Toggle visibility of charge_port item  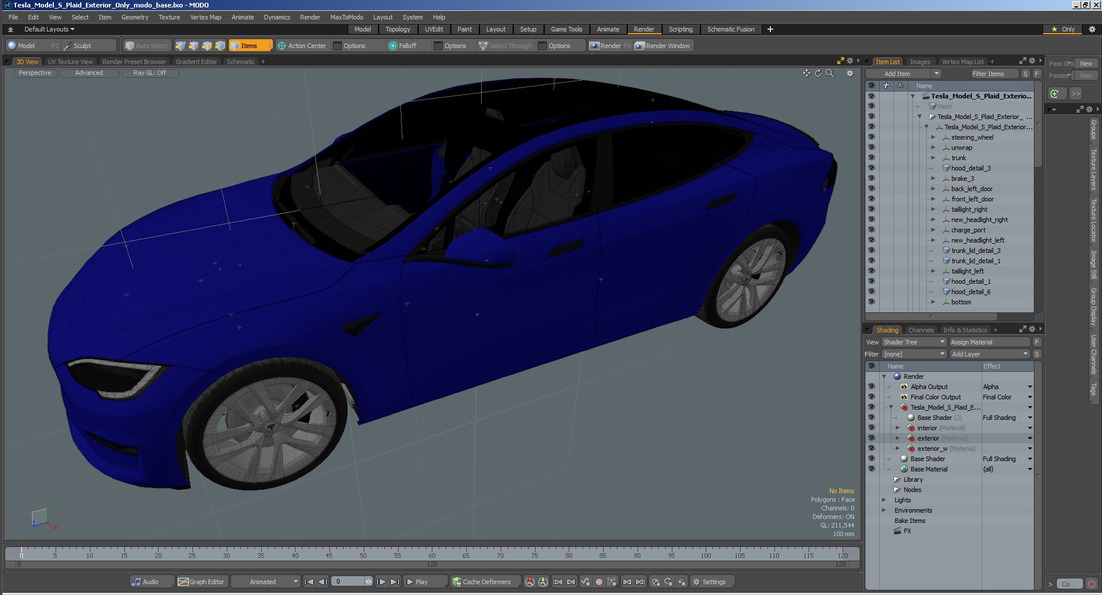pos(871,230)
